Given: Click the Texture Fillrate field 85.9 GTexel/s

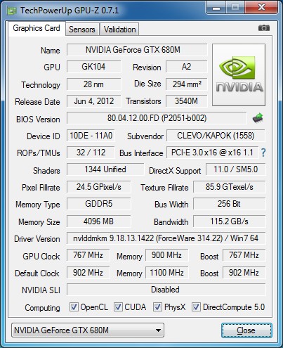Looking at the screenshot, I should pos(230,187).
